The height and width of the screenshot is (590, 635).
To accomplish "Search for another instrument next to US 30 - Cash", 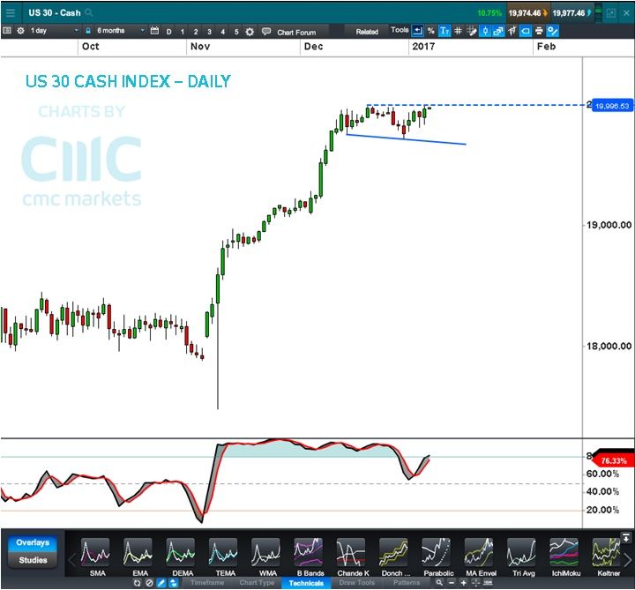I will point(89,12).
